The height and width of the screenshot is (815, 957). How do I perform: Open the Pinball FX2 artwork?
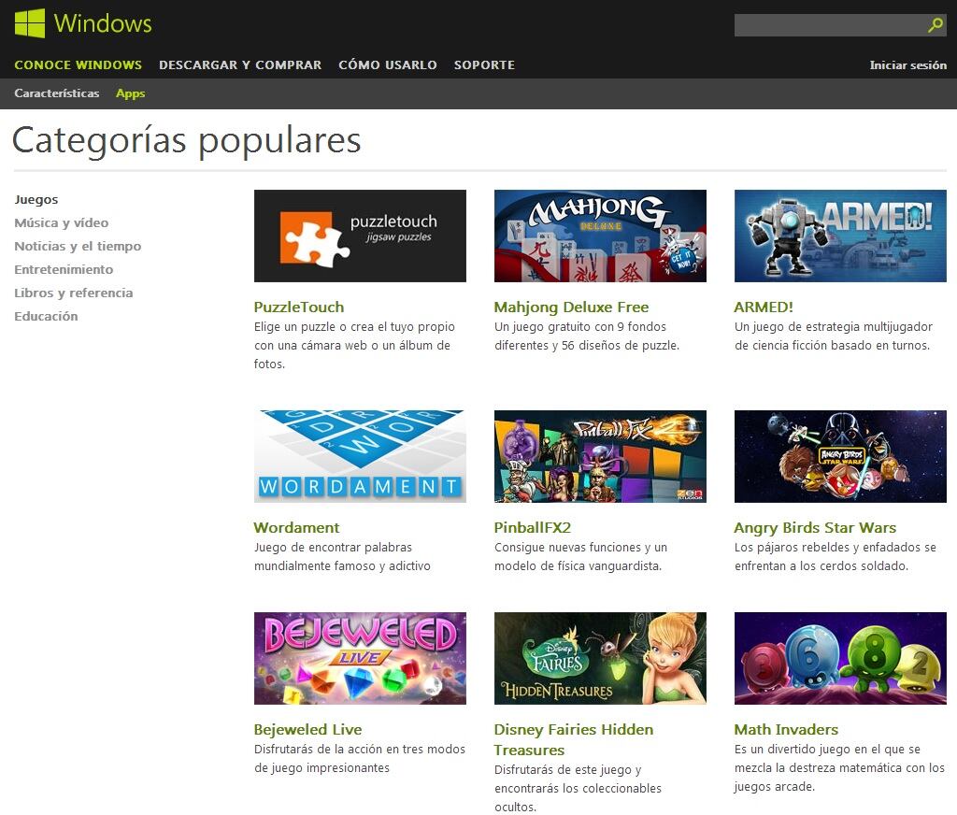coord(600,456)
